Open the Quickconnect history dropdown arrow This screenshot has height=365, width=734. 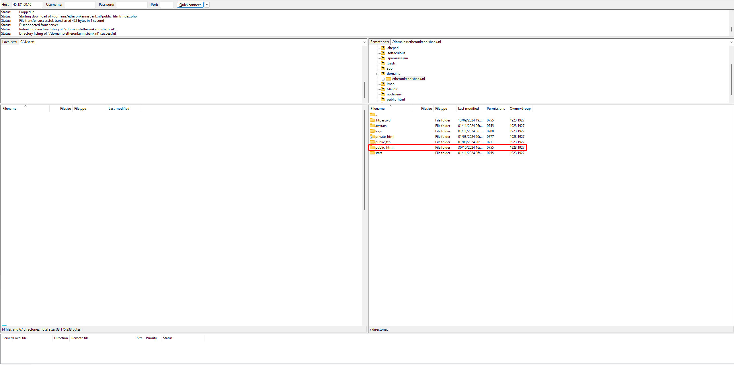tap(207, 5)
